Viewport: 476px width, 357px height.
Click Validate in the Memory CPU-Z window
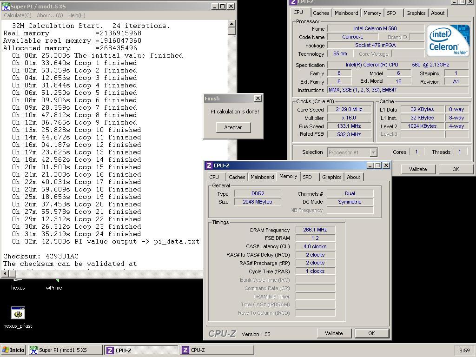pos(334,333)
